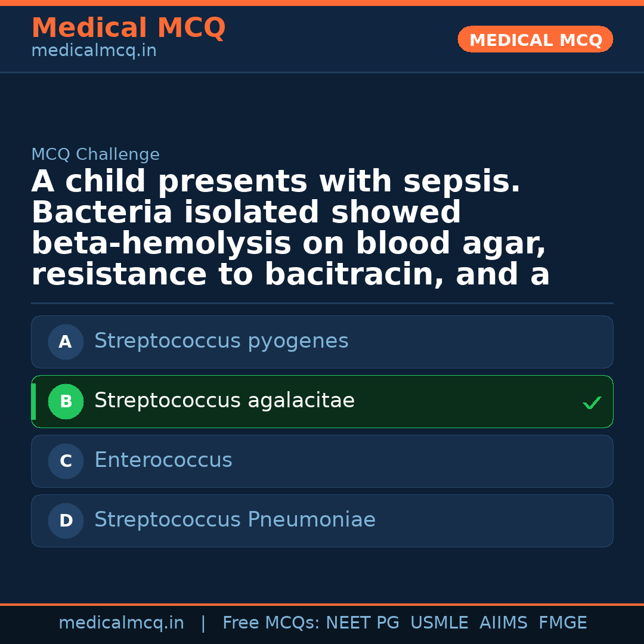The height and width of the screenshot is (644, 644).
Task: Select the Streptococcus pyogenes answer
Action: pyautogui.click(x=221, y=341)
